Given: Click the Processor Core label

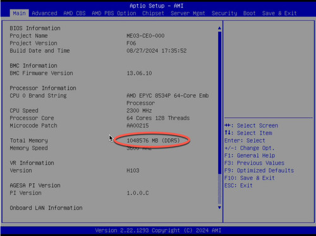Looking at the screenshot, I should click(32, 118).
